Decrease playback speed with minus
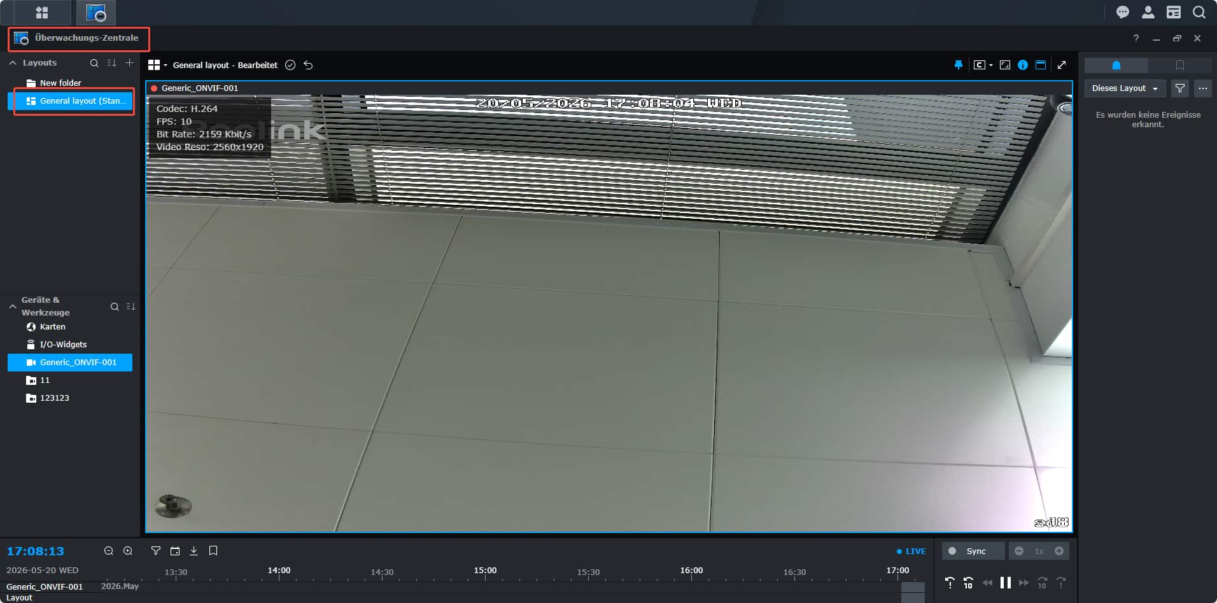1217x603 pixels. click(x=1019, y=551)
